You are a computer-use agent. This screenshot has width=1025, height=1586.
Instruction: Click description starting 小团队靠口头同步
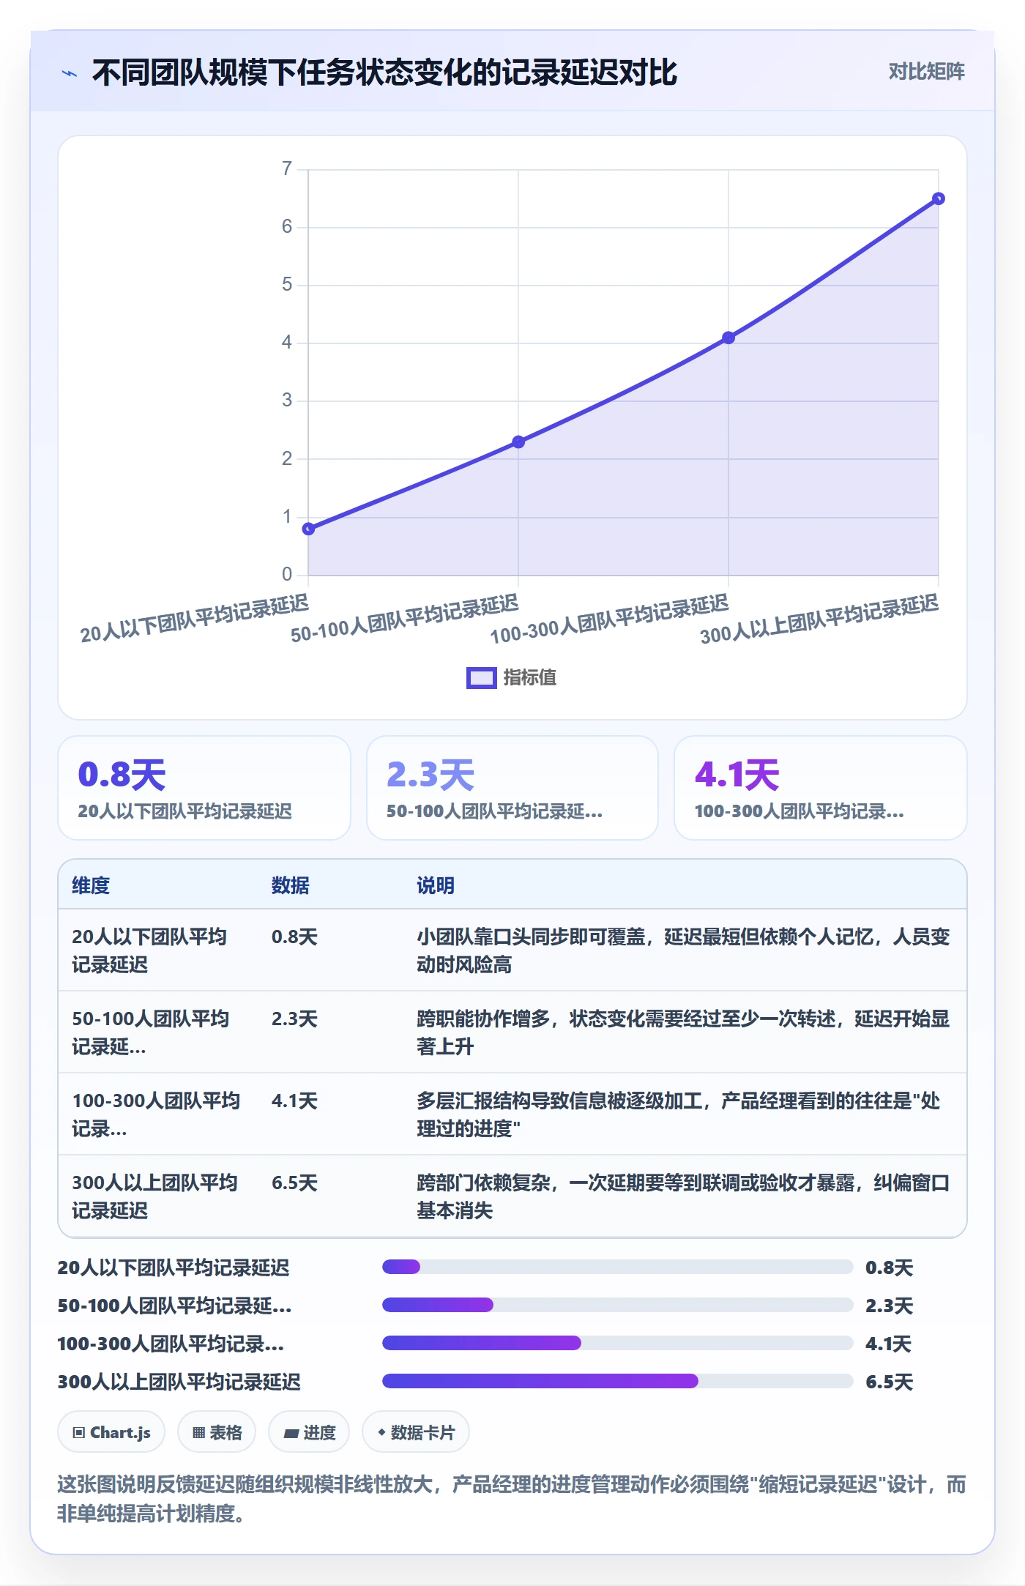tap(684, 950)
